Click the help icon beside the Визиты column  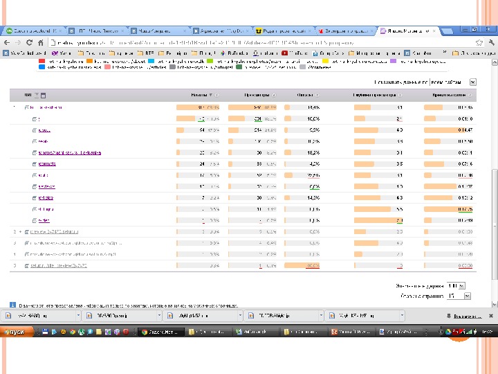[x=216, y=95]
